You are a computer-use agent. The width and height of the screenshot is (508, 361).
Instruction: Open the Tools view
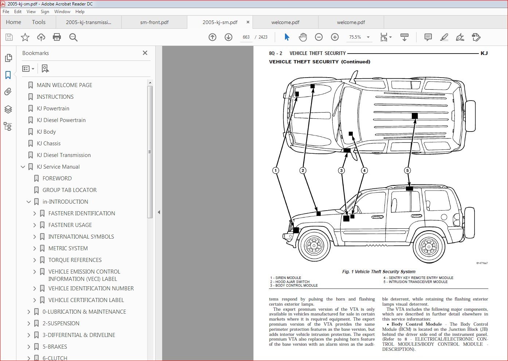(39, 22)
